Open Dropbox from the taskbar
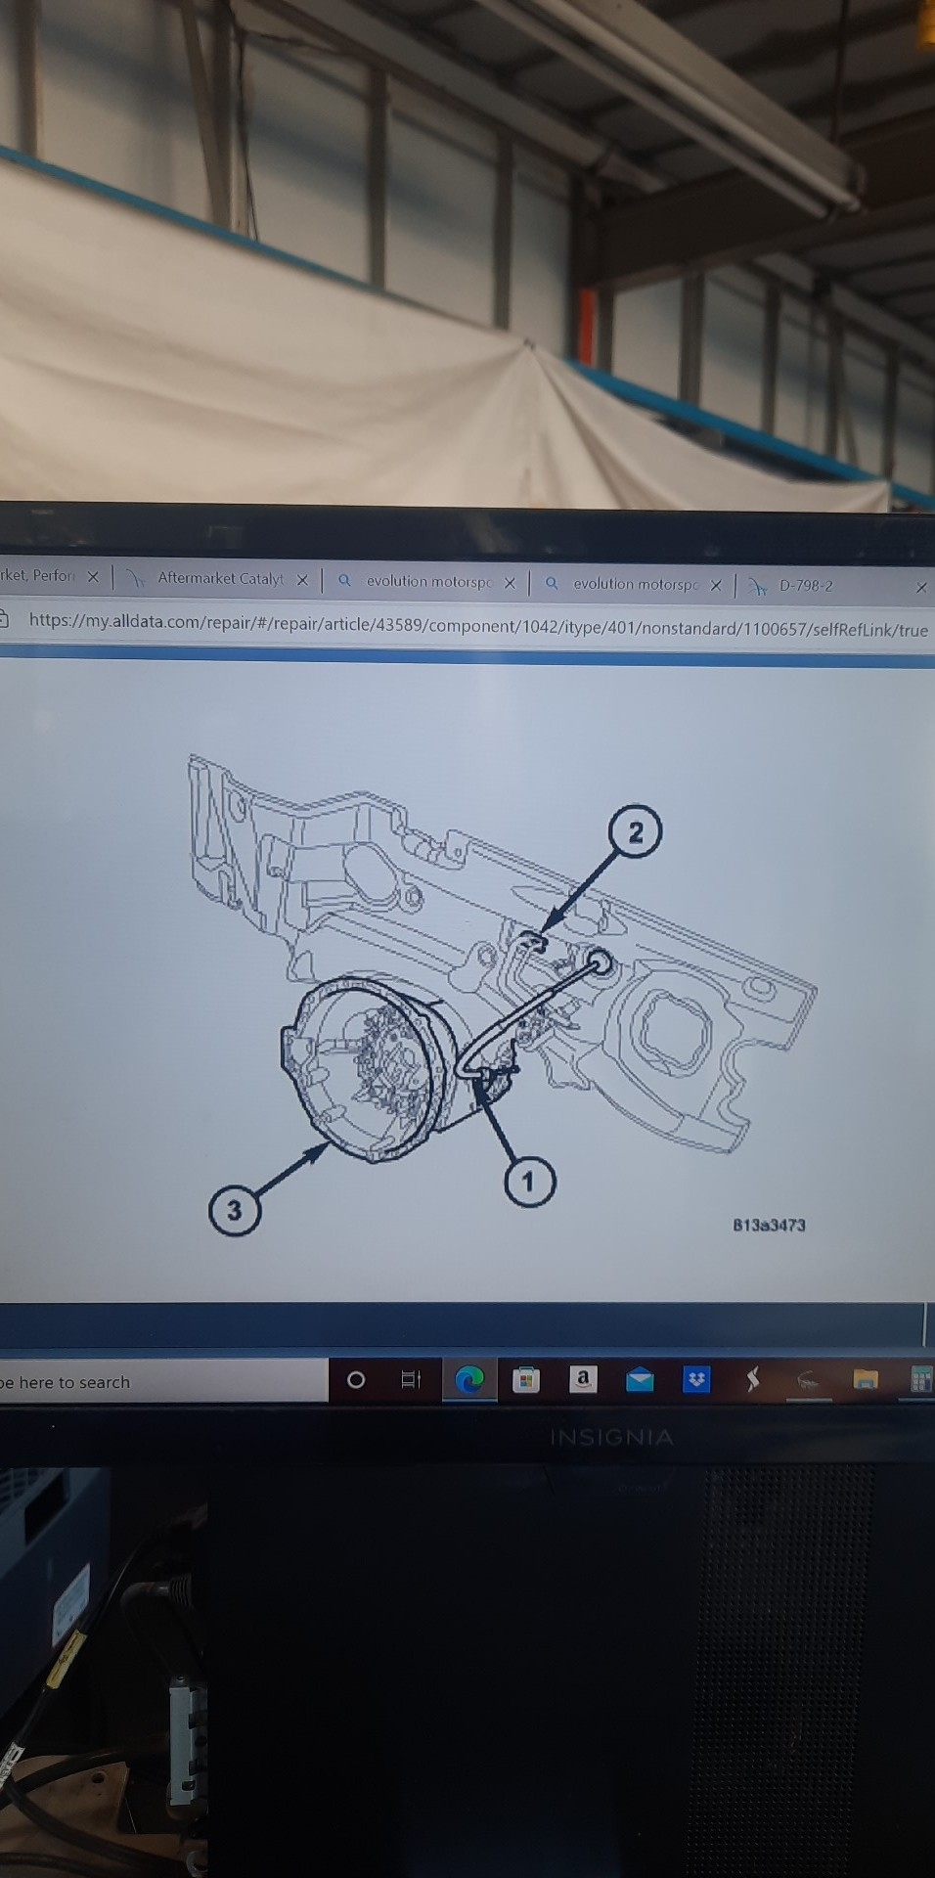 tap(696, 1380)
